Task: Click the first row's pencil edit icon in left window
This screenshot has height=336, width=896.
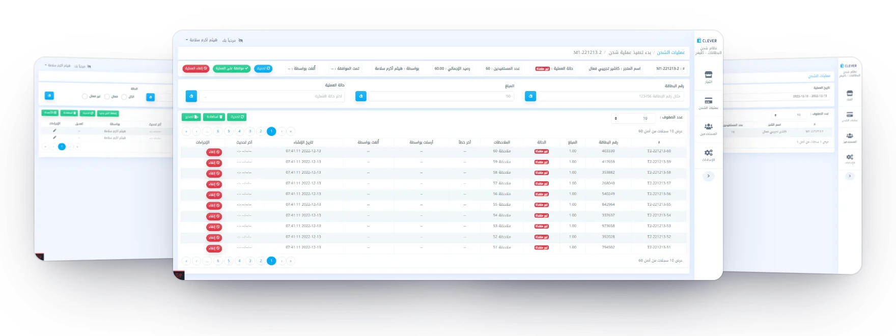Action: tap(54, 131)
